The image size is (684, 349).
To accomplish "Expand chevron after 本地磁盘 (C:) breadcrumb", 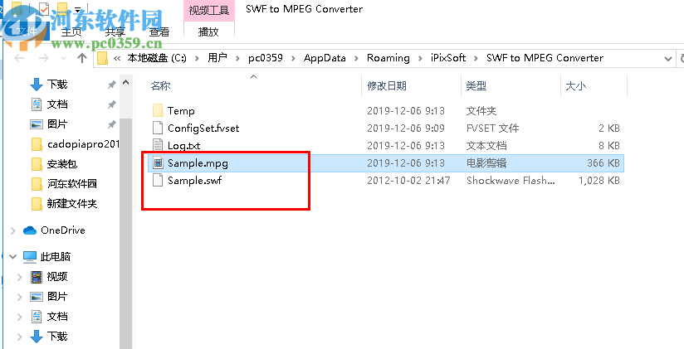I will pos(197,58).
